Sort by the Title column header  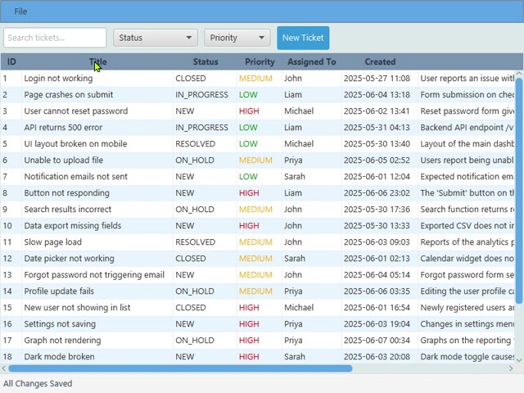coord(98,62)
